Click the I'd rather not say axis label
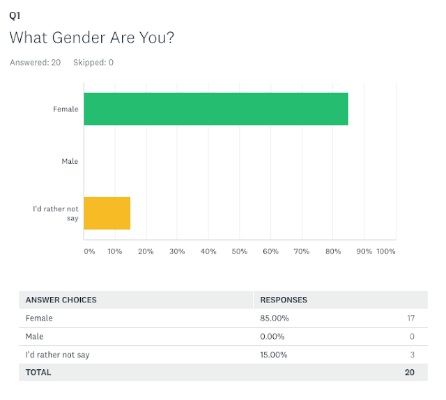Image resolution: width=446 pixels, height=400 pixels. tap(56, 213)
